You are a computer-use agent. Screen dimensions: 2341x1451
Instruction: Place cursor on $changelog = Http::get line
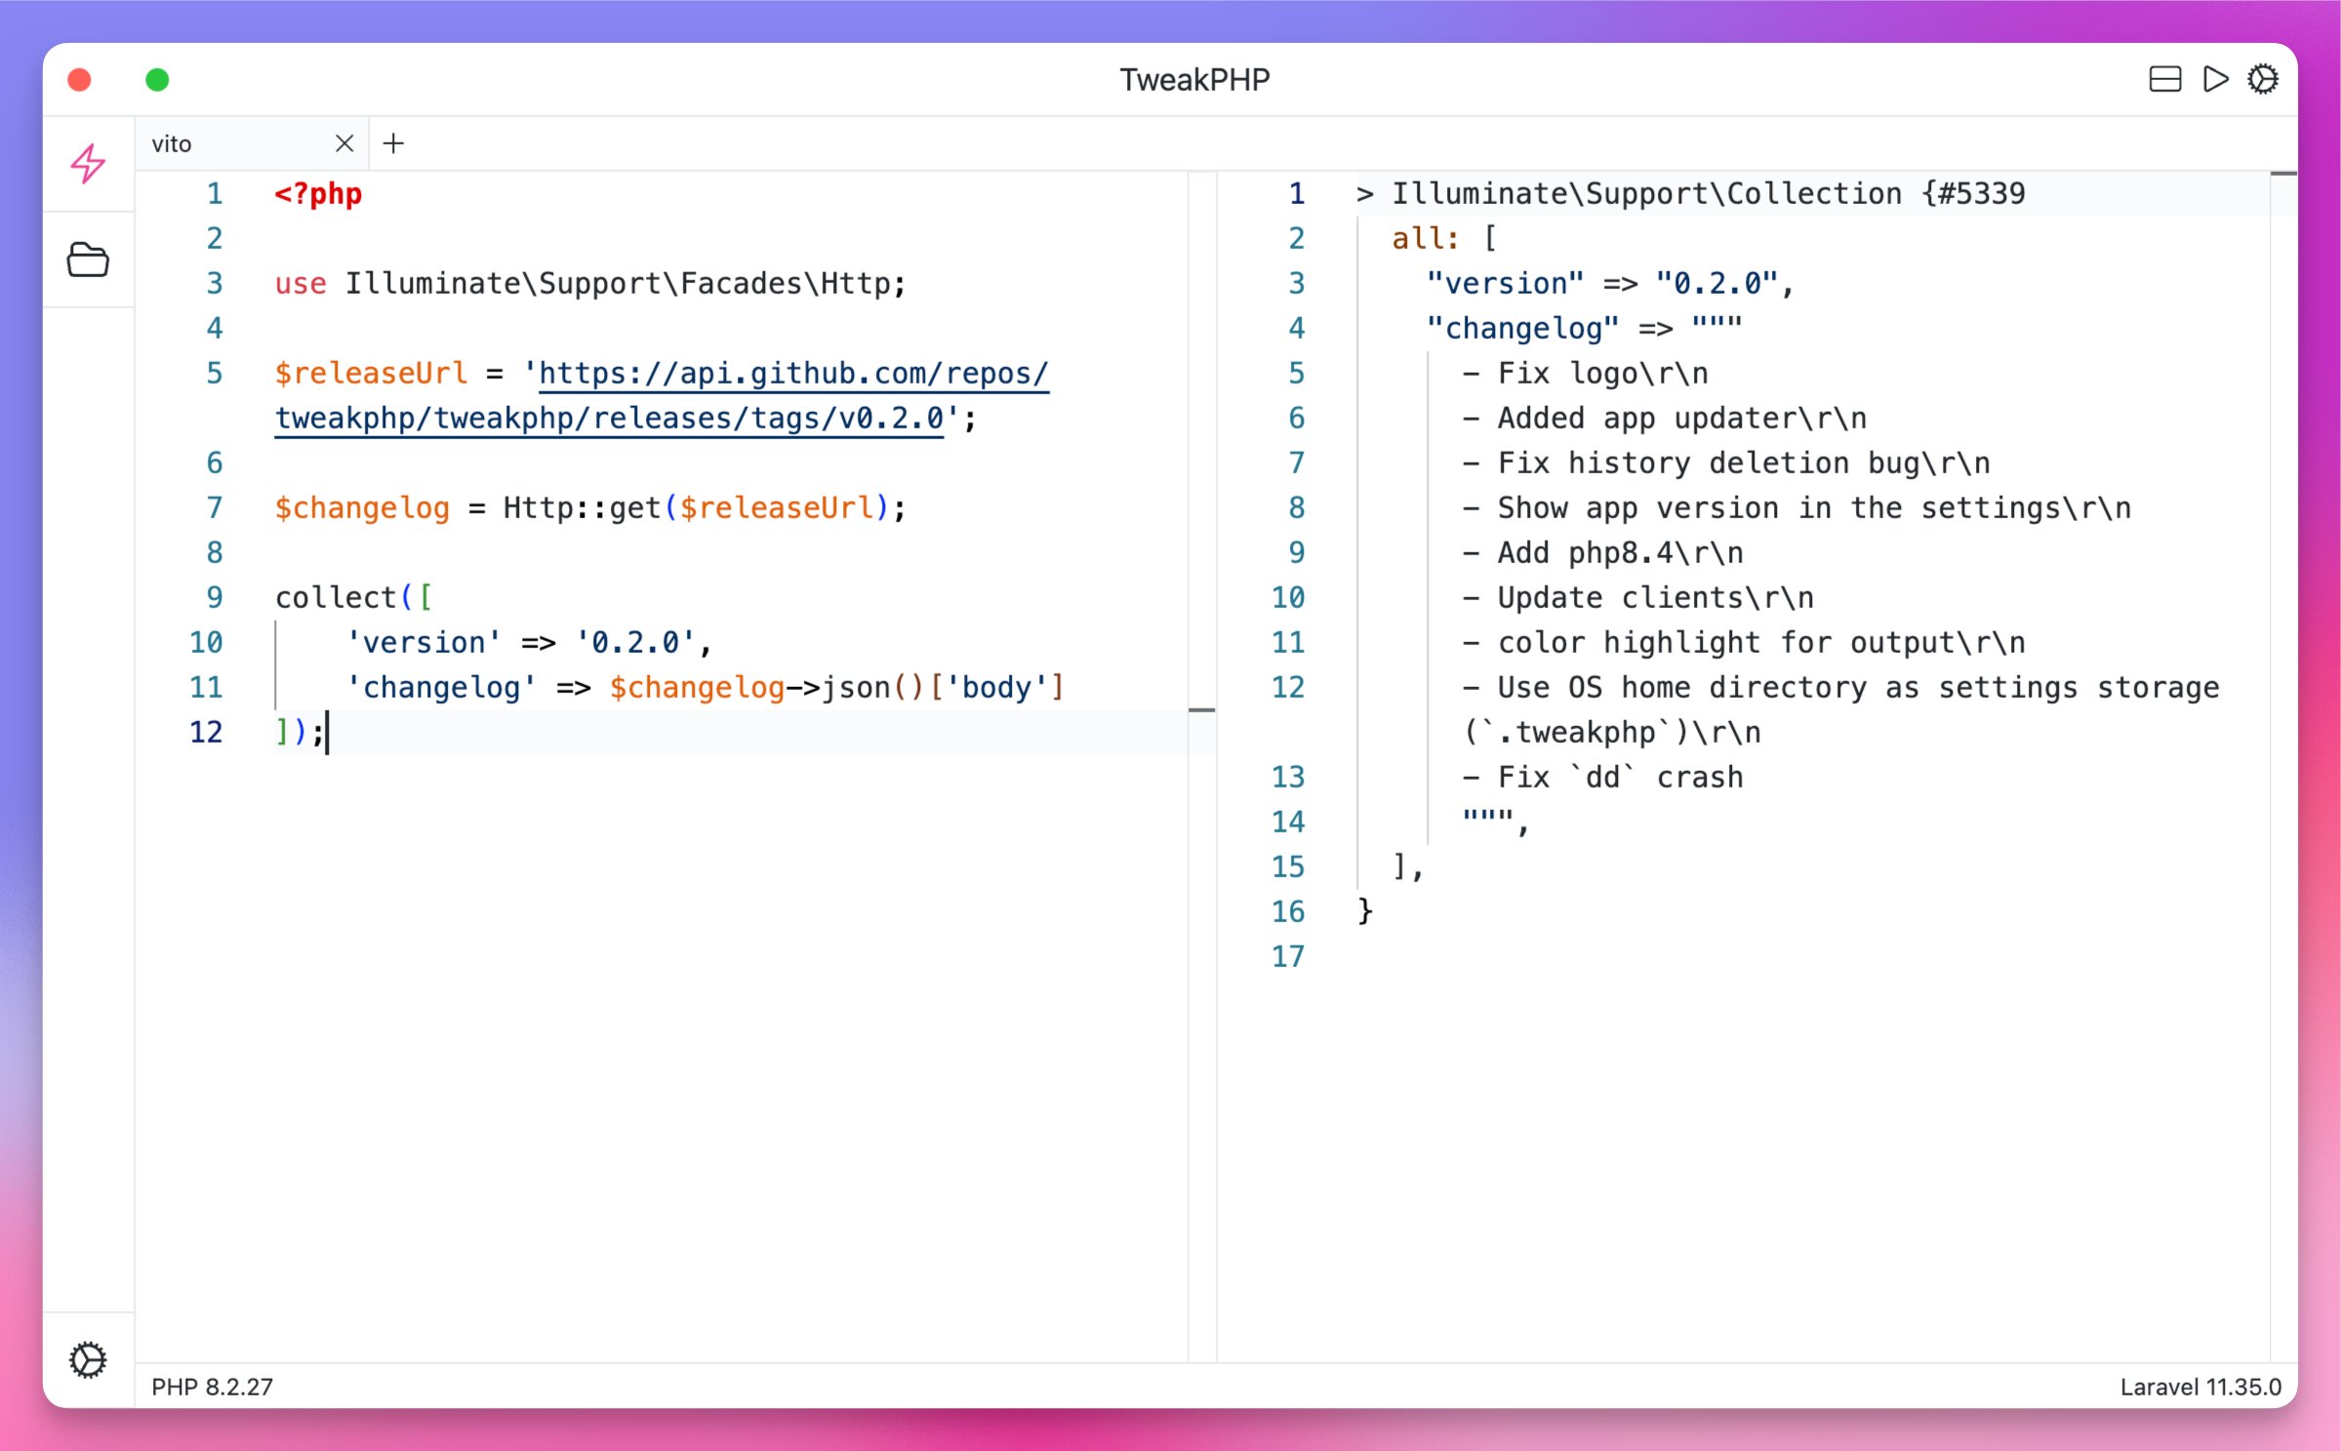[590, 507]
